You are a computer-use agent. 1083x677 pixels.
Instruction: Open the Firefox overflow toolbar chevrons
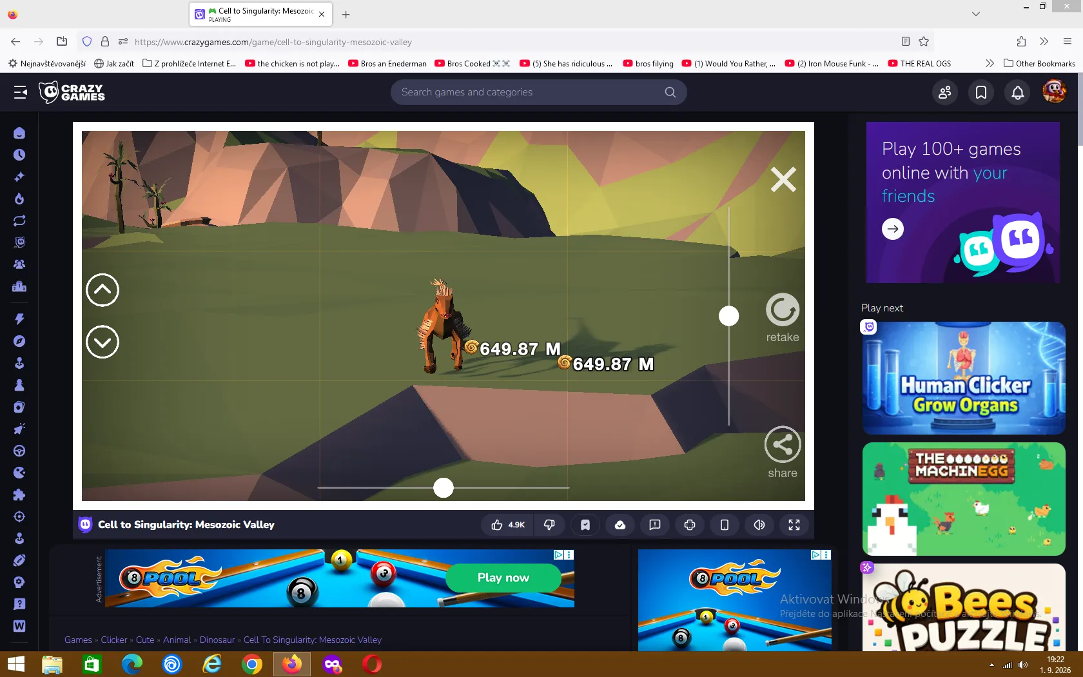1044,42
